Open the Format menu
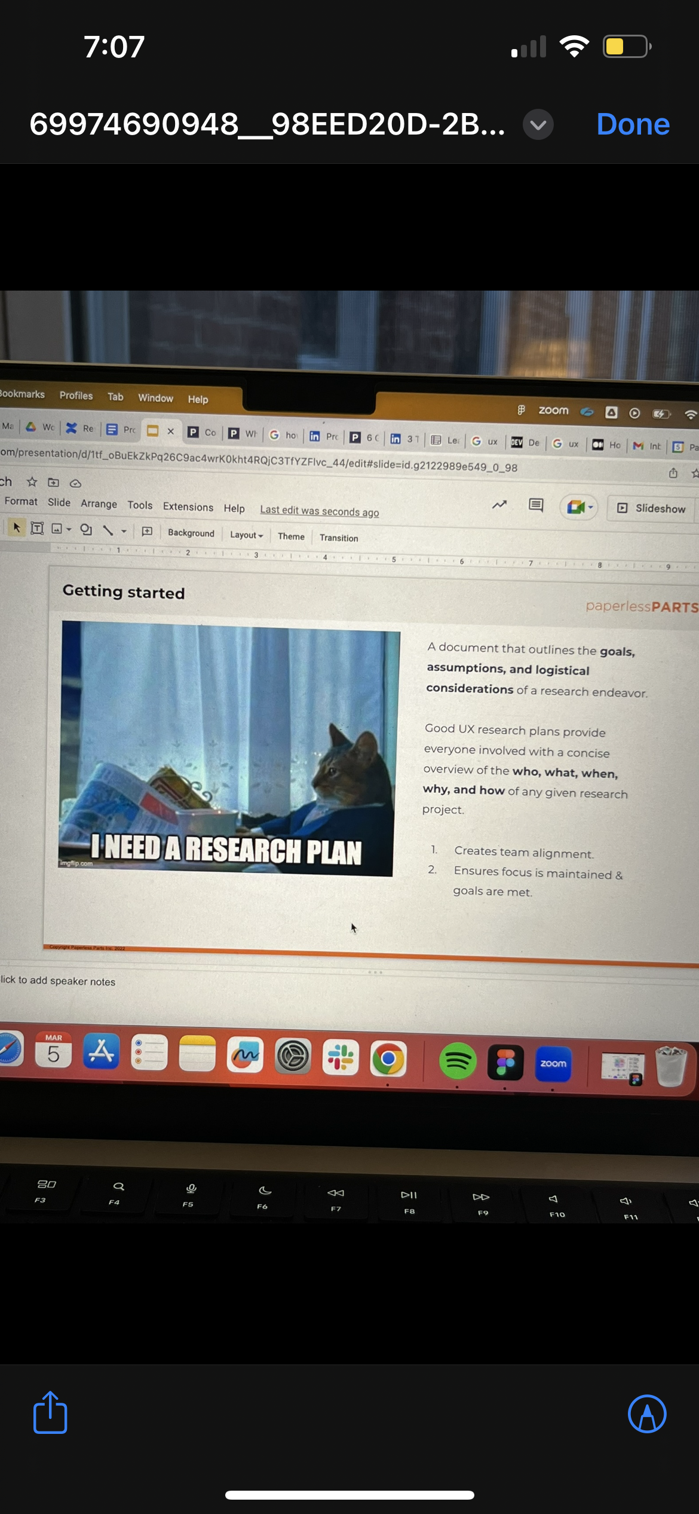 tap(21, 501)
